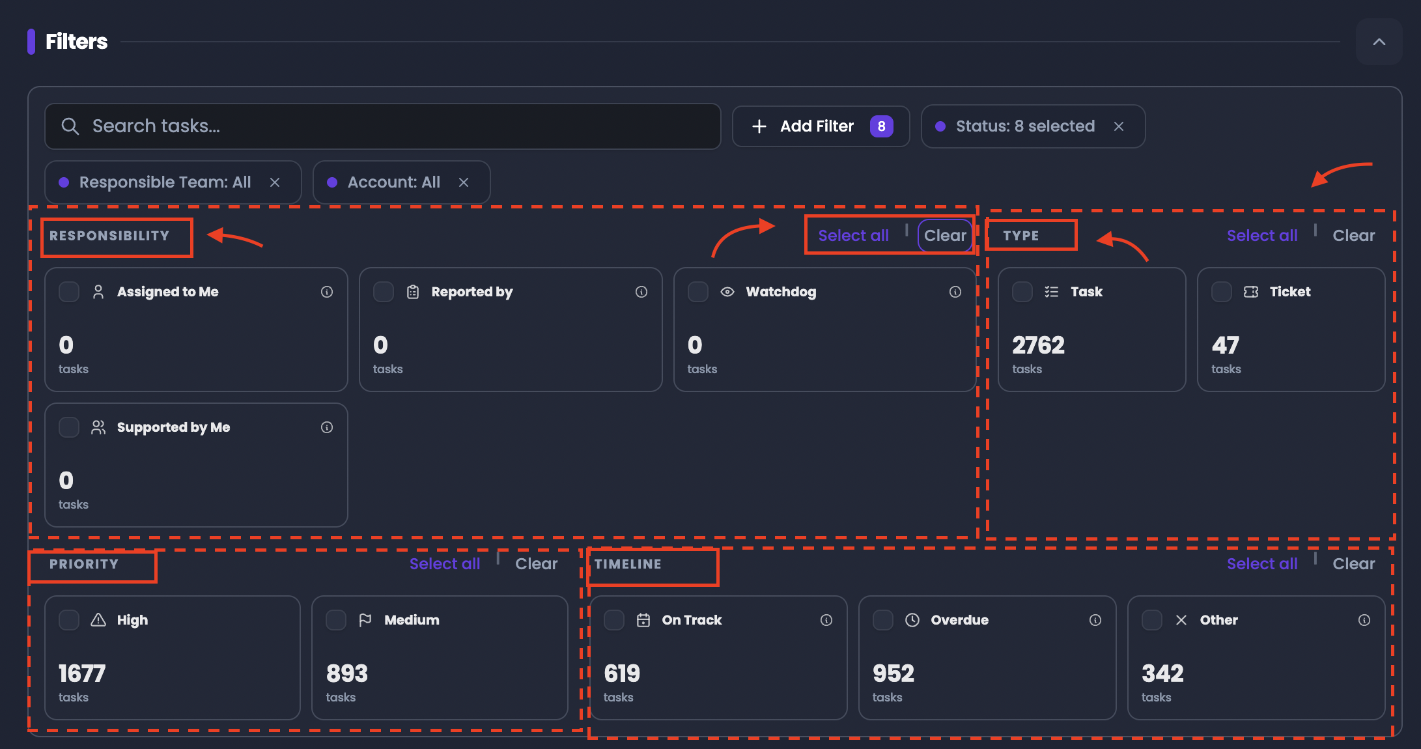The width and height of the screenshot is (1421, 749).
Task: Remove the Status: 8 selected filter chip
Action: (x=1119, y=126)
